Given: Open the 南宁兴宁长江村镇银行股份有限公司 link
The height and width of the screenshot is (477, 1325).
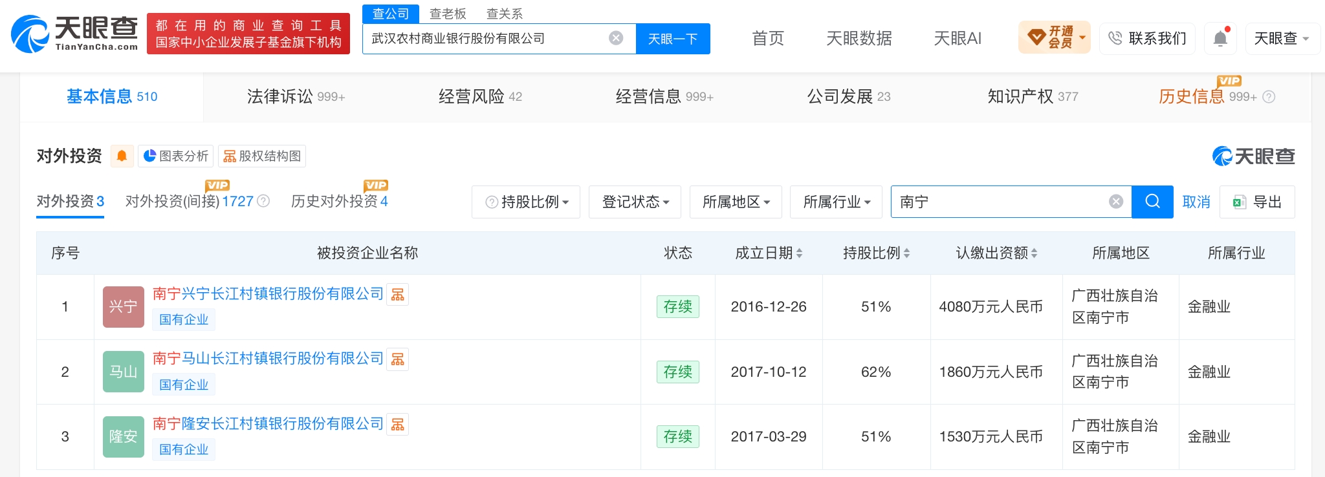Looking at the screenshot, I should click(x=268, y=294).
